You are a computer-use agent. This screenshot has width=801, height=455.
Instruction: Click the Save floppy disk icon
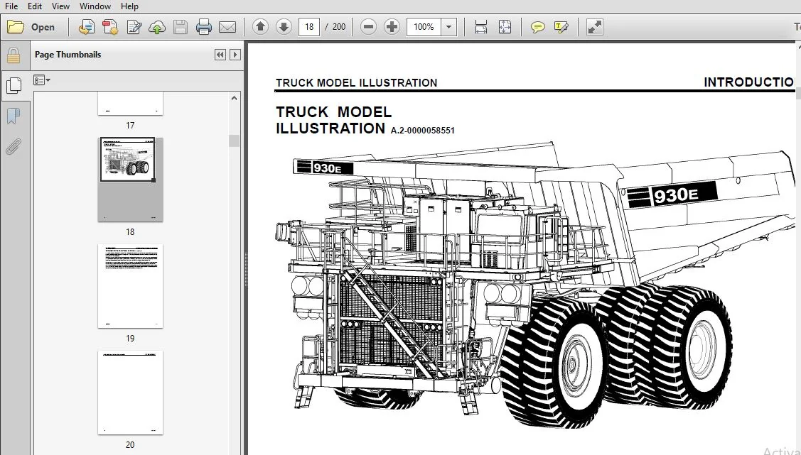181,27
